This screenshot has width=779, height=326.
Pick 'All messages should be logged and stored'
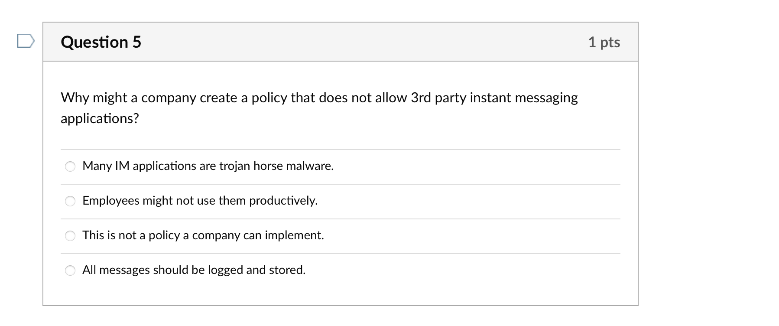(70, 270)
